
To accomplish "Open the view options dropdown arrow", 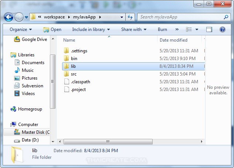I will pyautogui.click(x=197, y=29).
